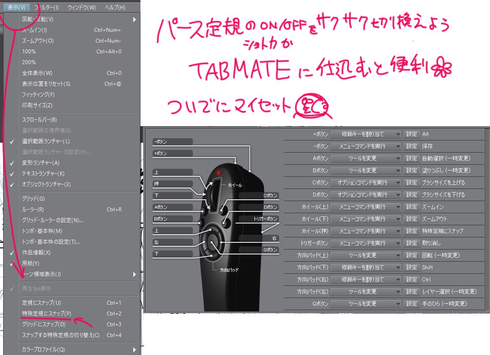Open Bボタン action type dropdown
Image resolution: width=490 pixels, height=355 pixels.
[366, 171]
